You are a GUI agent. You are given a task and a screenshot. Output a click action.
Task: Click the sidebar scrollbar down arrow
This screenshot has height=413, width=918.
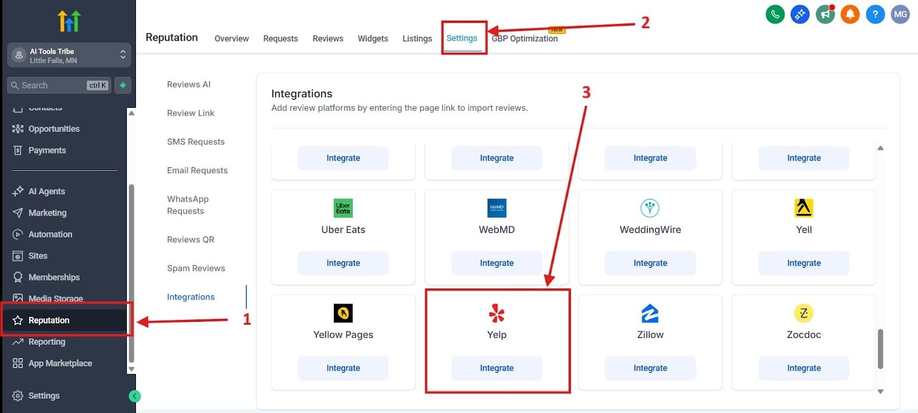point(131,369)
